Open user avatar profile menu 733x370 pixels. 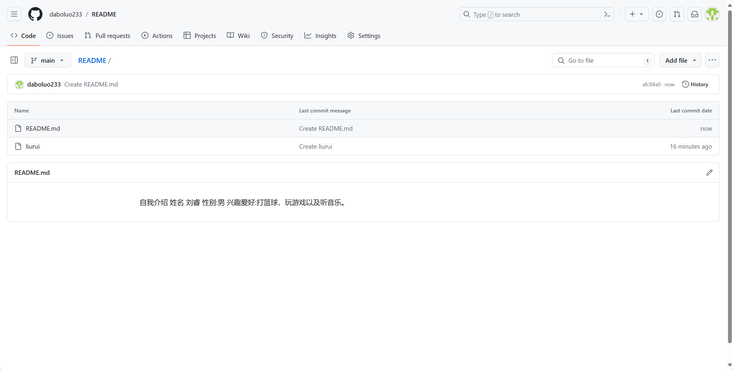pyautogui.click(x=712, y=14)
